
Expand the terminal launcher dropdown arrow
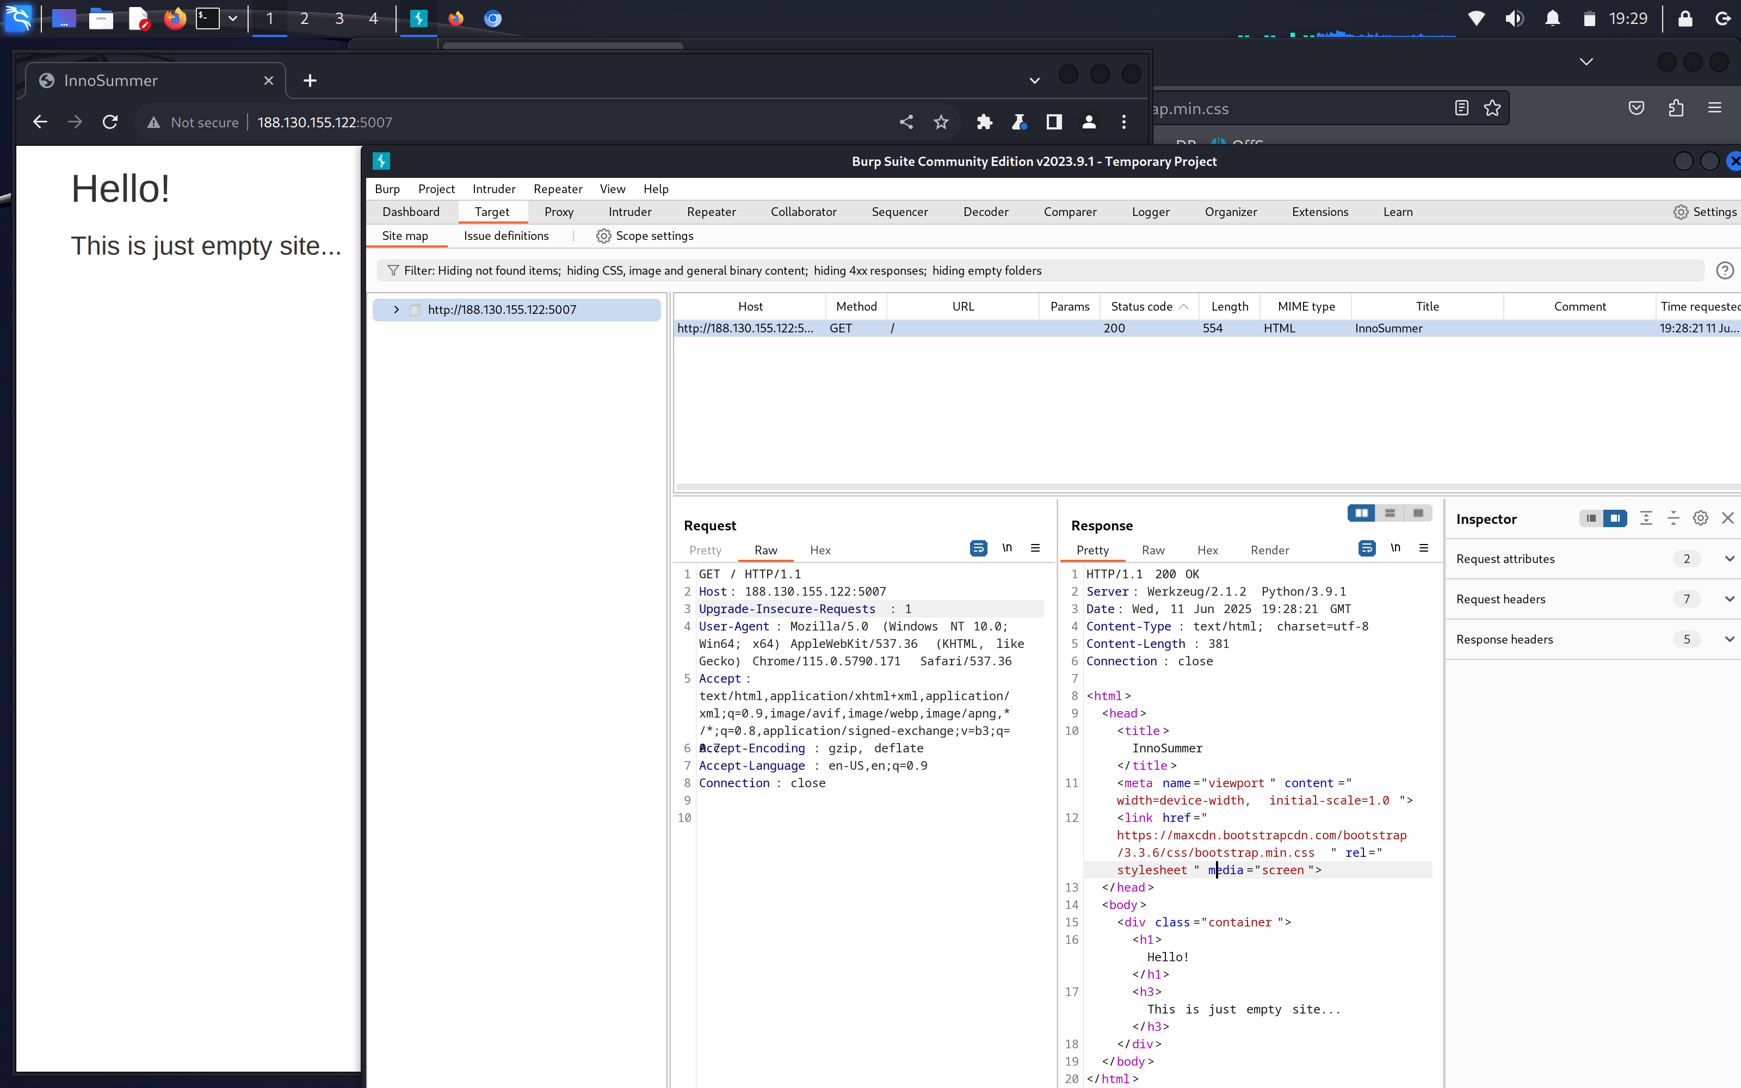click(x=232, y=18)
